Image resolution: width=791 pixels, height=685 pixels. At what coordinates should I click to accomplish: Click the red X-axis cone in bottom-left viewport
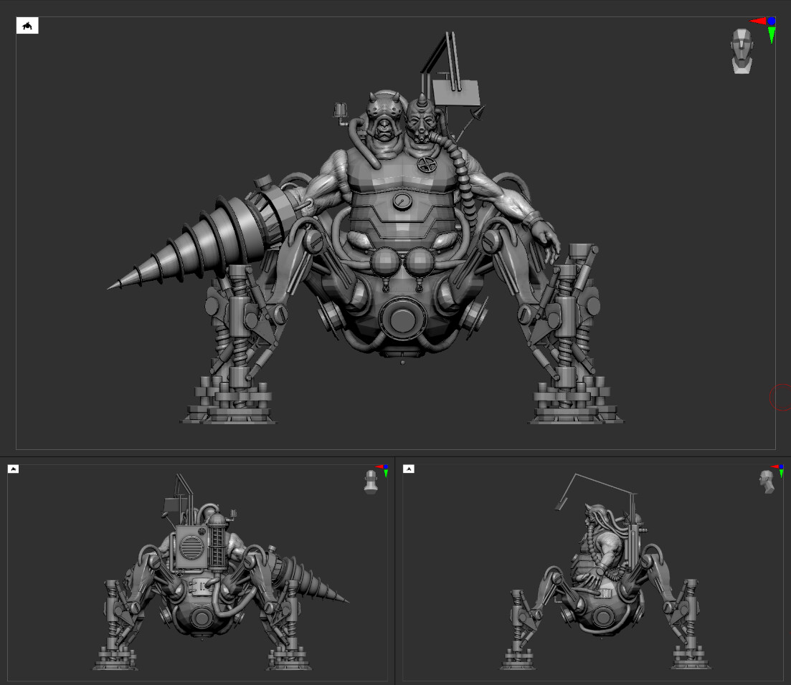point(379,467)
